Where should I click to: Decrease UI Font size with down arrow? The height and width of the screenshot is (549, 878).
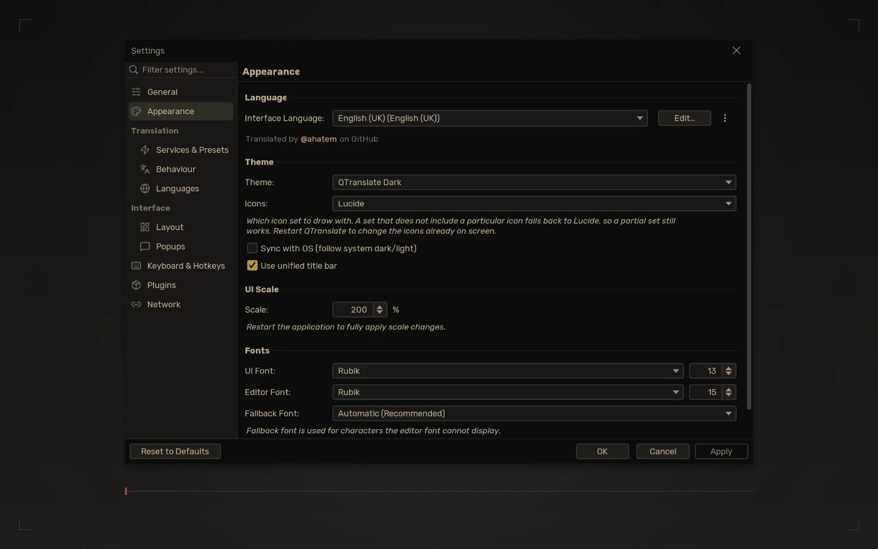pos(729,374)
